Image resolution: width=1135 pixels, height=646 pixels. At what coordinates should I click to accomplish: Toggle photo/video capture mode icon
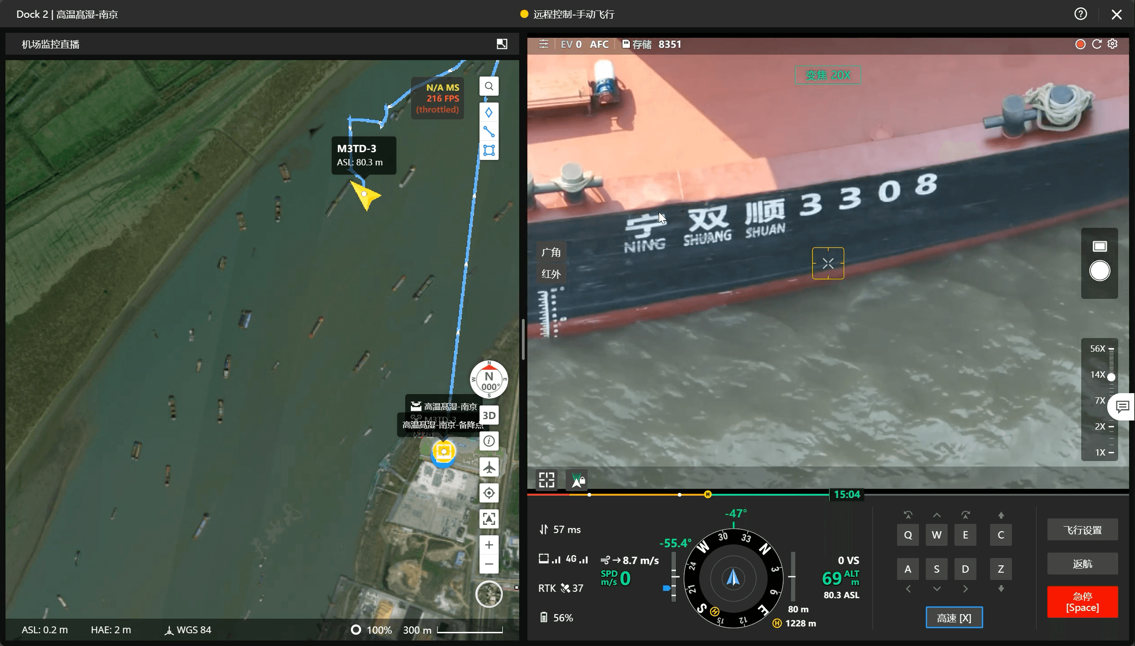click(x=1099, y=246)
